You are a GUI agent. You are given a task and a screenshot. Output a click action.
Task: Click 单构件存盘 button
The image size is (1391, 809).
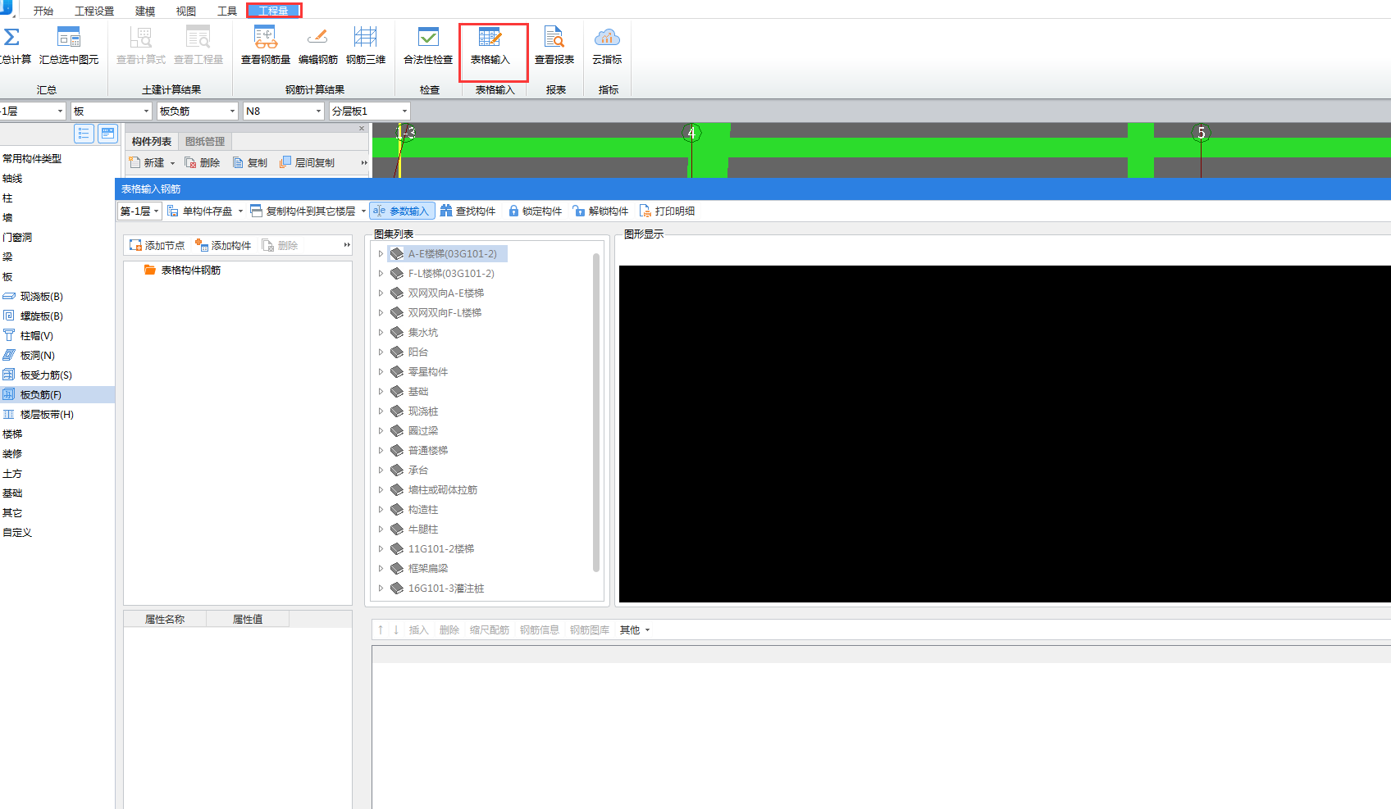pos(200,211)
